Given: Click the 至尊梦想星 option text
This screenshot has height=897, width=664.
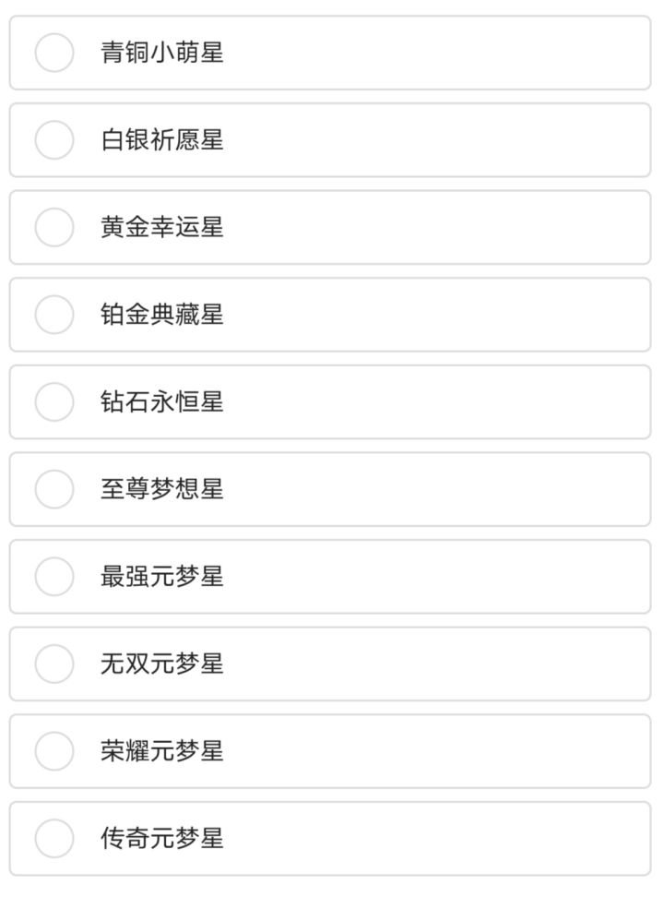Looking at the screenshot, I should pos(162,489).
